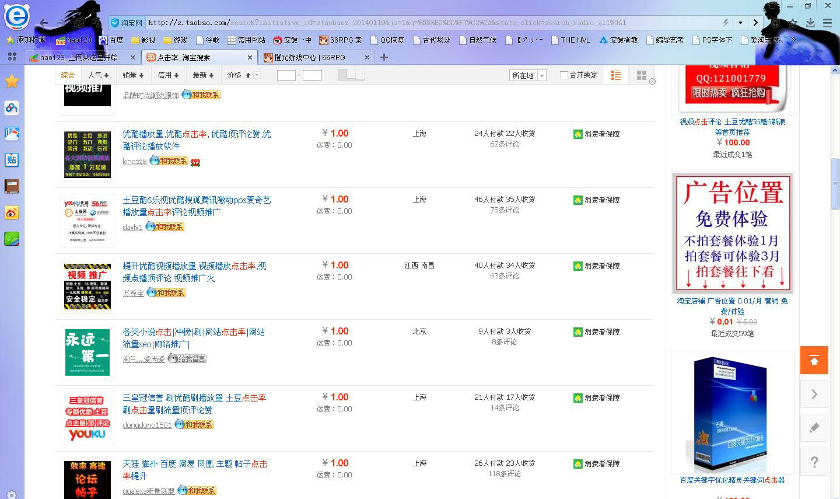Image resolution: width=840 pixels, height=499 pixels.
Task: Open listing 土豆酷6乐视优酷搜狐腾讯
Action: pos(197,206)
